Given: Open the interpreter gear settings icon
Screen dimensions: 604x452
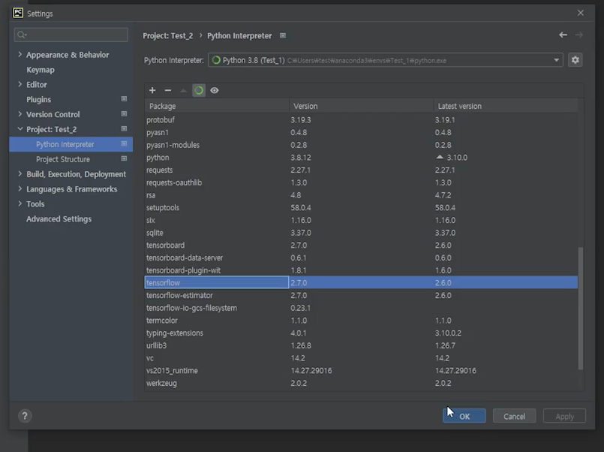Looking at the screenshot, I should 575,60.
